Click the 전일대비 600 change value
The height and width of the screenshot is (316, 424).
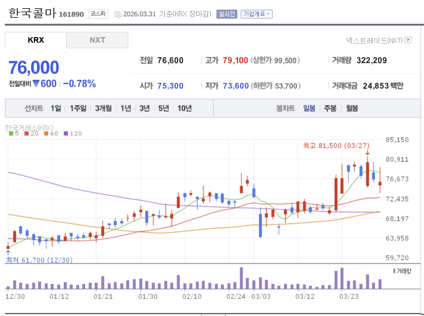coord(33,84)
